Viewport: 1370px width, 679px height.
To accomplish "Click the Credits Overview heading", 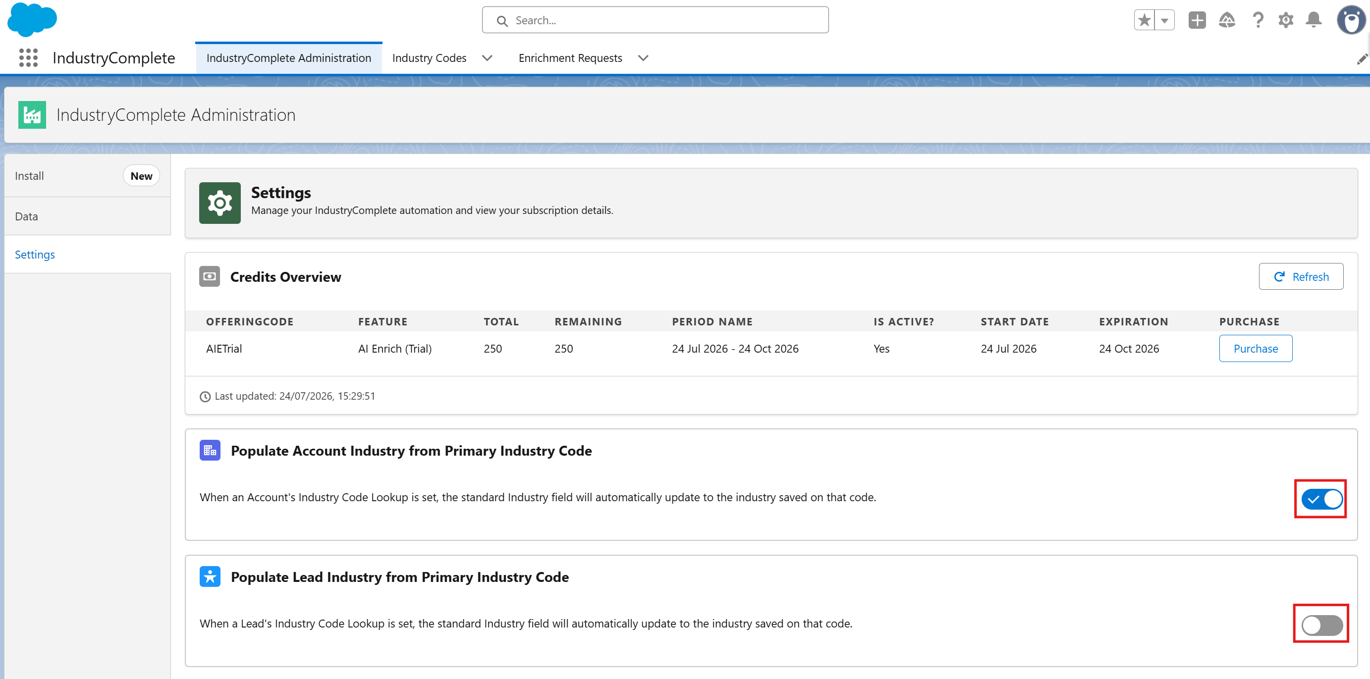I will (x=285, y=277).
